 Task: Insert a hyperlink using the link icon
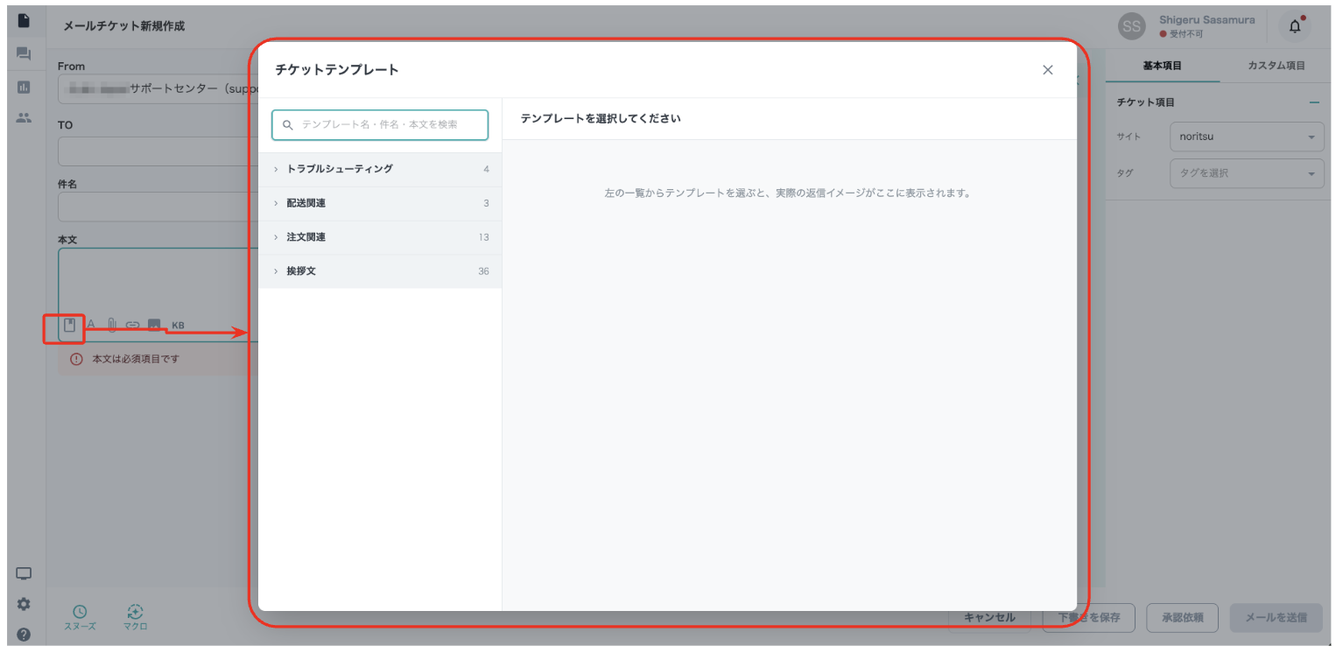pyautogui.click(x=133, y=325)
